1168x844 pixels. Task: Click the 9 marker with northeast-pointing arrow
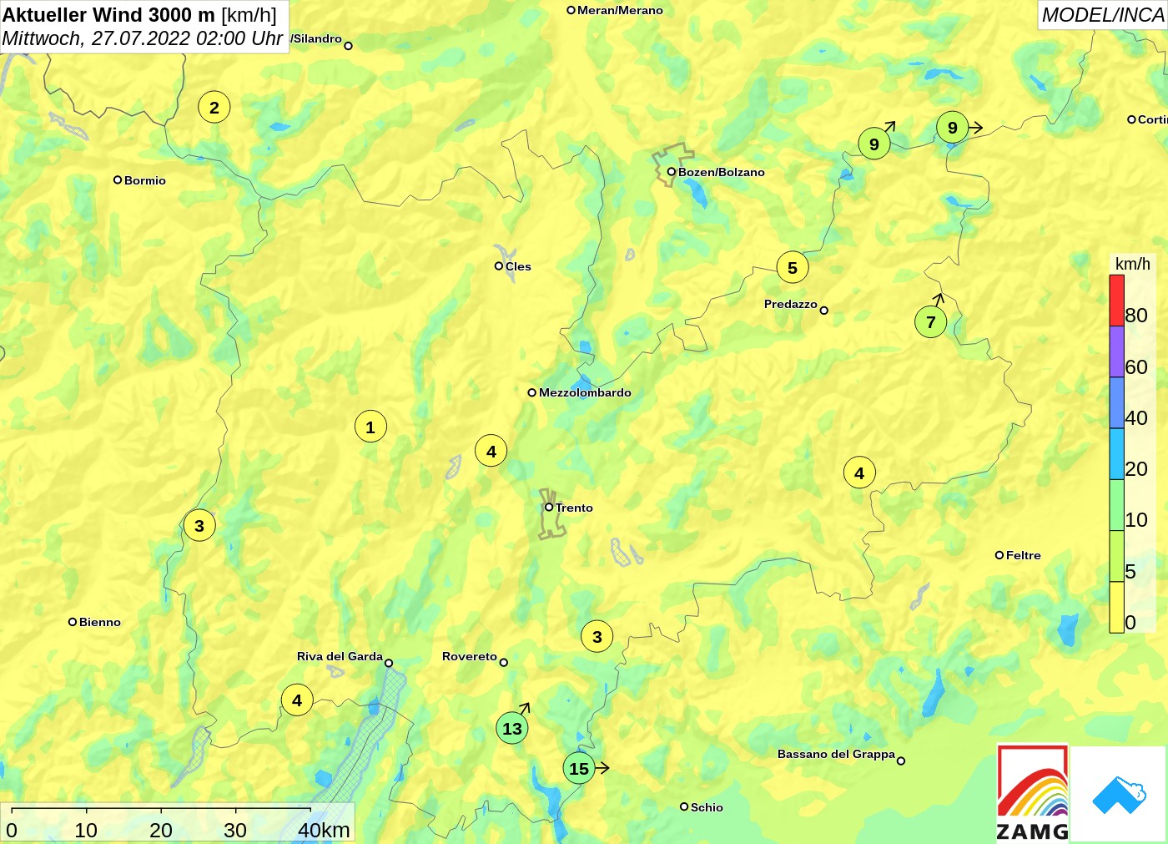(x=874, y=144)
